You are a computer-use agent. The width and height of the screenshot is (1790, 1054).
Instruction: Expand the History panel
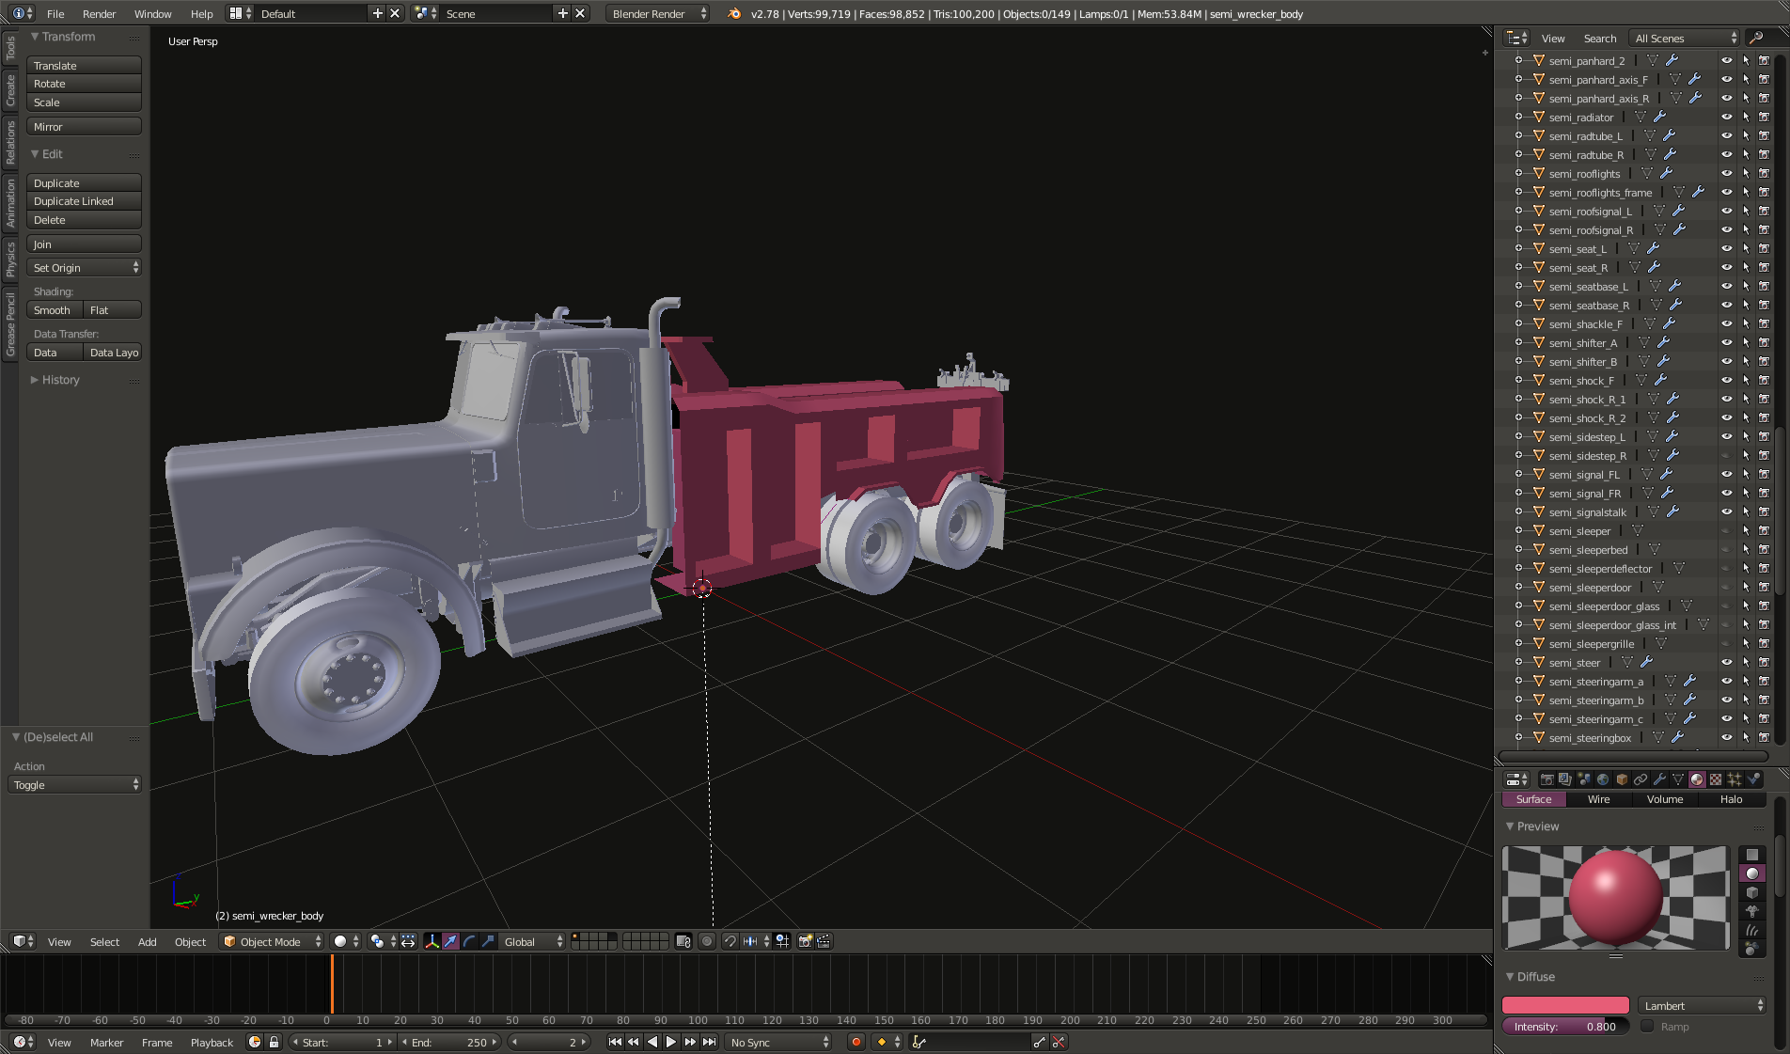pyautogui.click(x=60, y=380)
